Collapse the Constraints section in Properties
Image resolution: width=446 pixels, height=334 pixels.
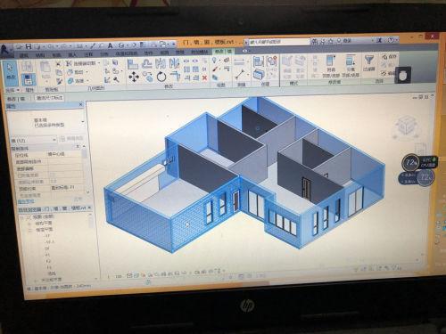tap(77, 146)
